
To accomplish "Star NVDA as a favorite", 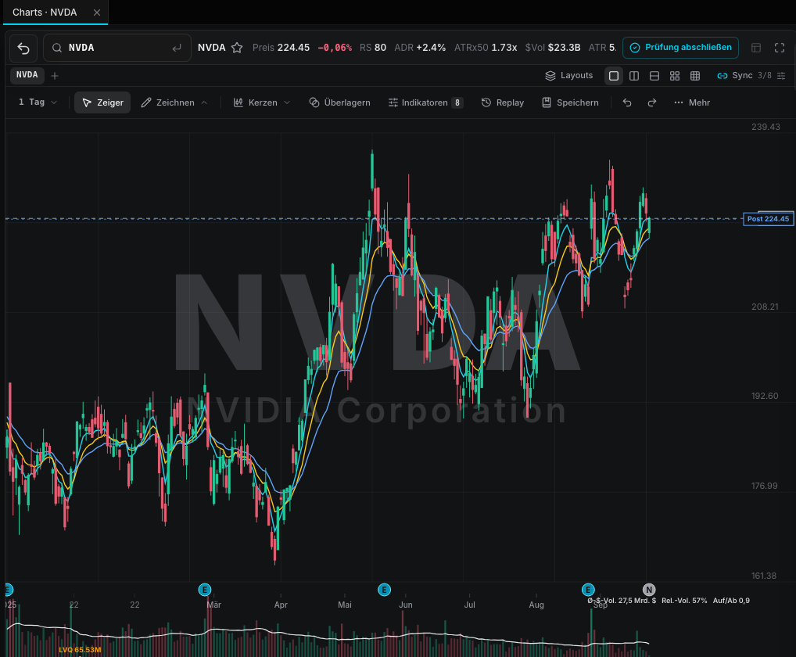I will (x=237, y=48).
